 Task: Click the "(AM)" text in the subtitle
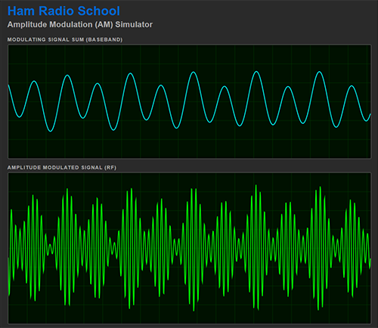104,25
